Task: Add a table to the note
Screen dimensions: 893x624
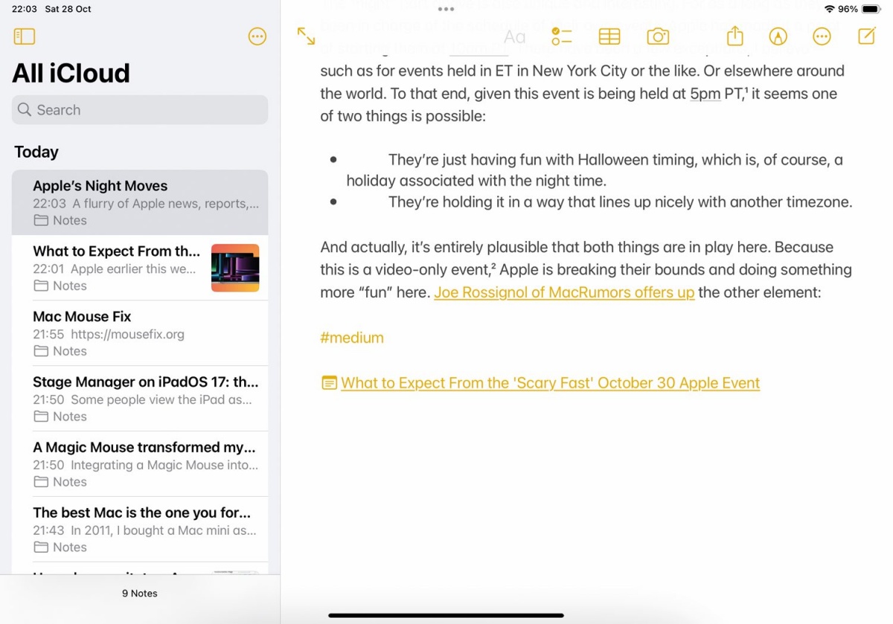Action: (609, 36)
